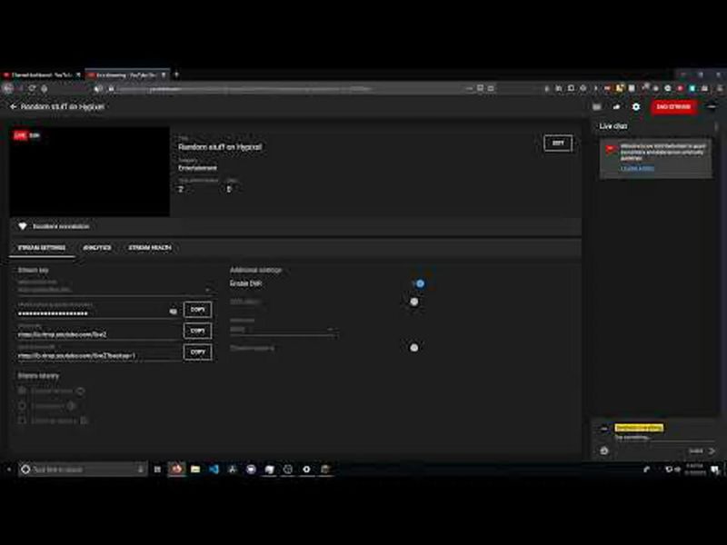This screenshot has width=727, height=545.
Task: Copy the hidden stream key
Action: [197, 309]
